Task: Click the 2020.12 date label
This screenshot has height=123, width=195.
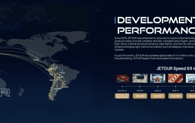Action: click(175, 91)
